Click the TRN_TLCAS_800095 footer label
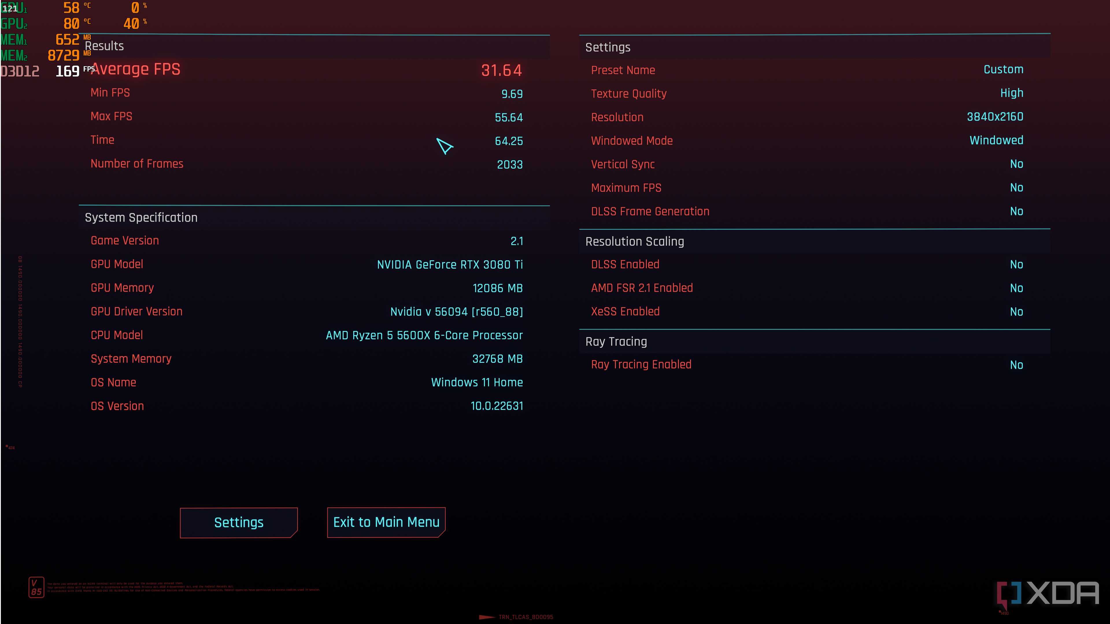This screenshot has height=624, width=1110. point(526,617)
